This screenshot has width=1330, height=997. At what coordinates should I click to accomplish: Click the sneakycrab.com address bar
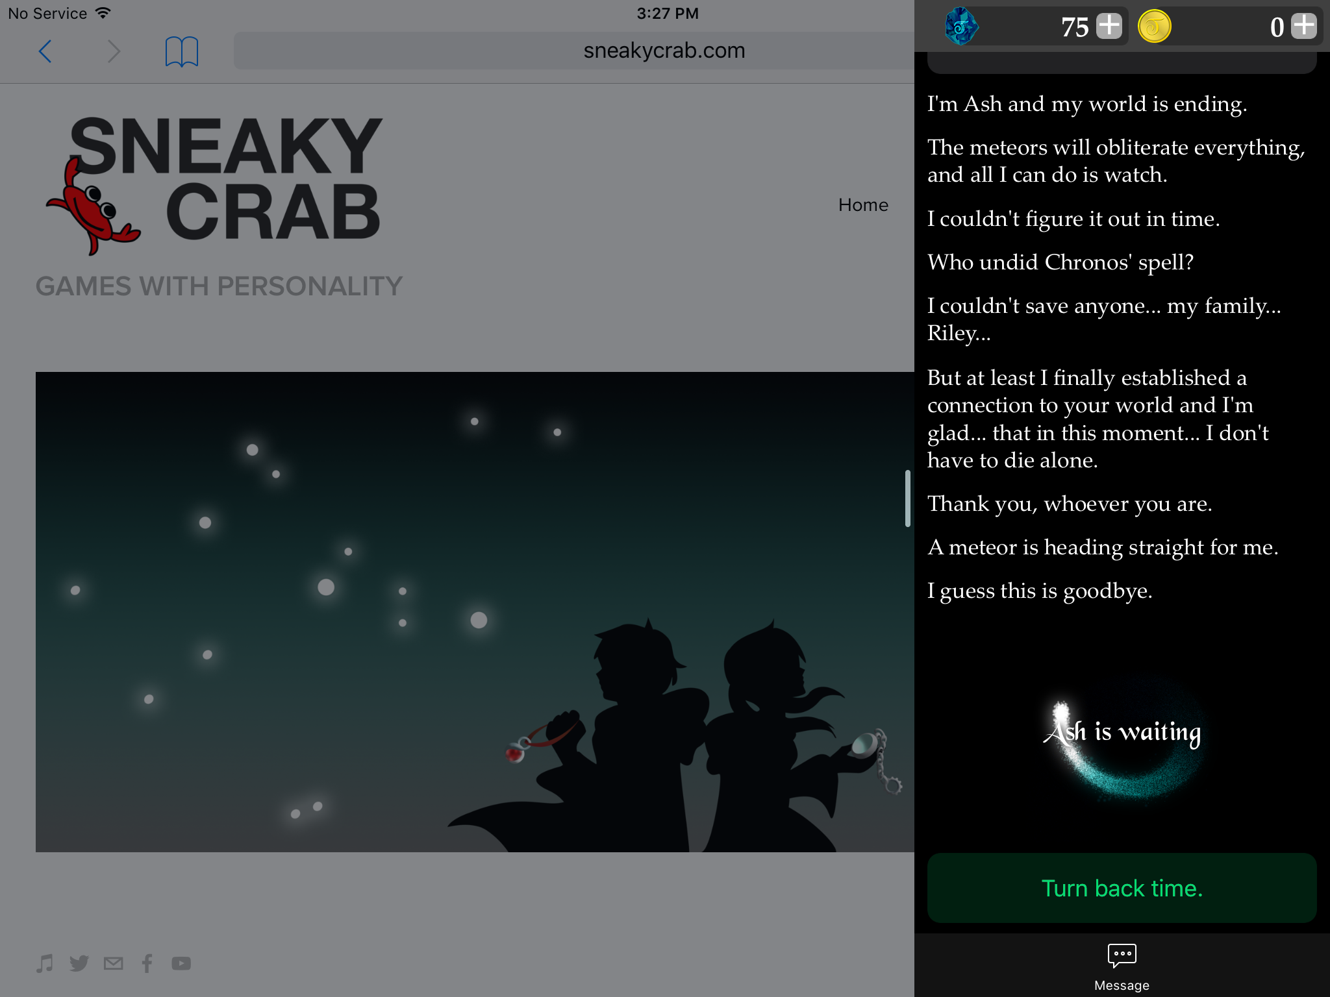click(574, 51)
